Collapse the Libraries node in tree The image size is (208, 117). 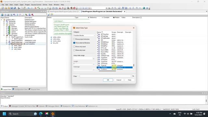point(4,25)
